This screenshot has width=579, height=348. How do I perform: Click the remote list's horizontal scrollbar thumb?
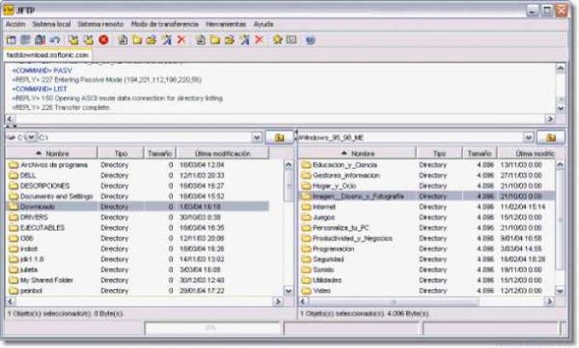point(393,302)
